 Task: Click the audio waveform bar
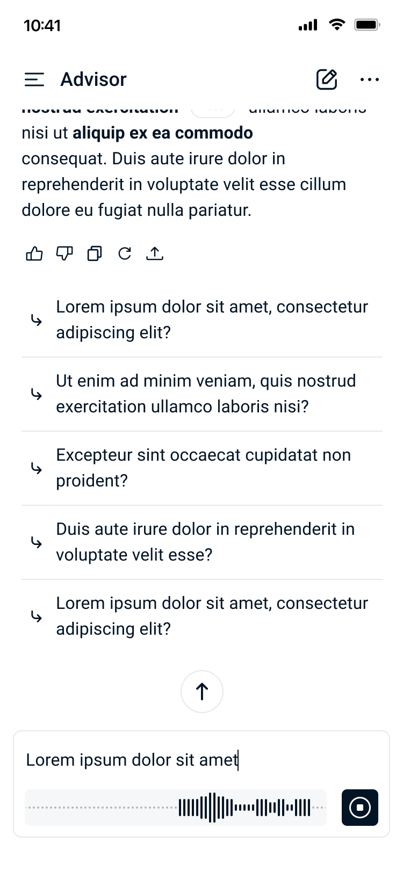point(175,807)
